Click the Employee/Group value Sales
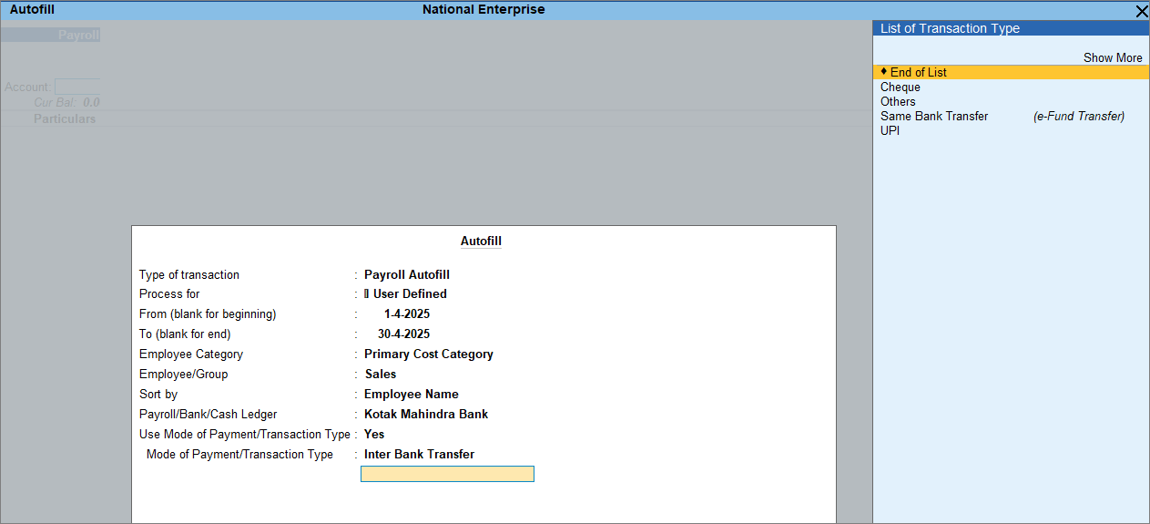The width and height of the screenshot is (1150, 524). click(x=381, y=375)
